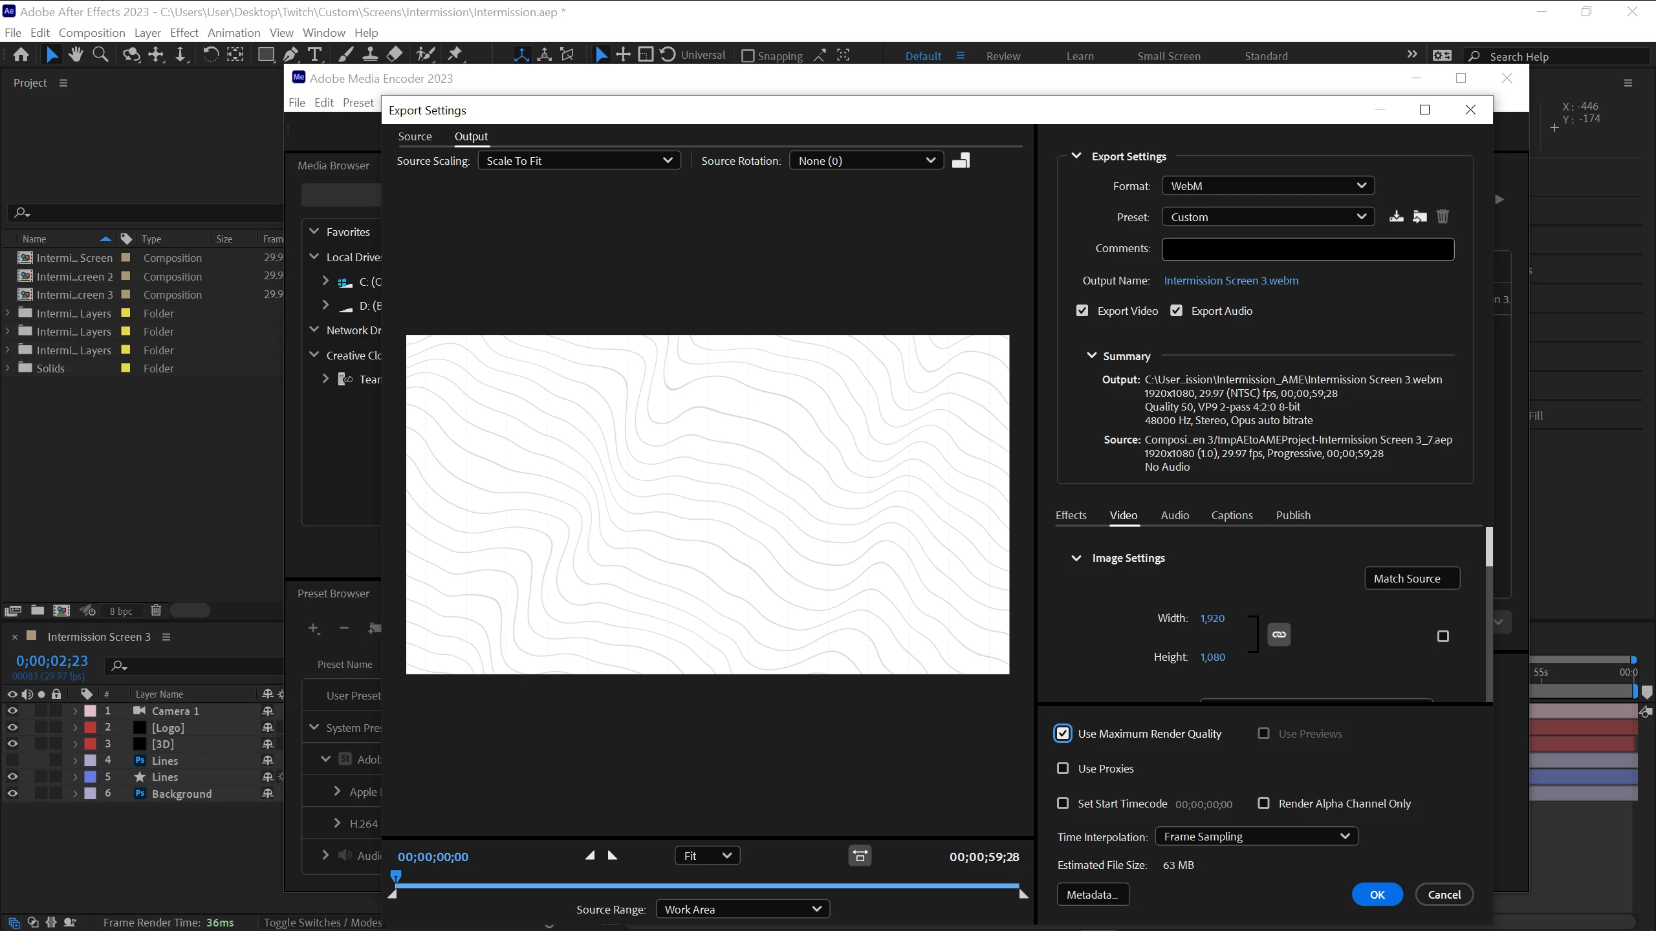Select the Pen tool
This screenshot has width=1656, height=931.
pyautogui.click(x=291, y=55)
